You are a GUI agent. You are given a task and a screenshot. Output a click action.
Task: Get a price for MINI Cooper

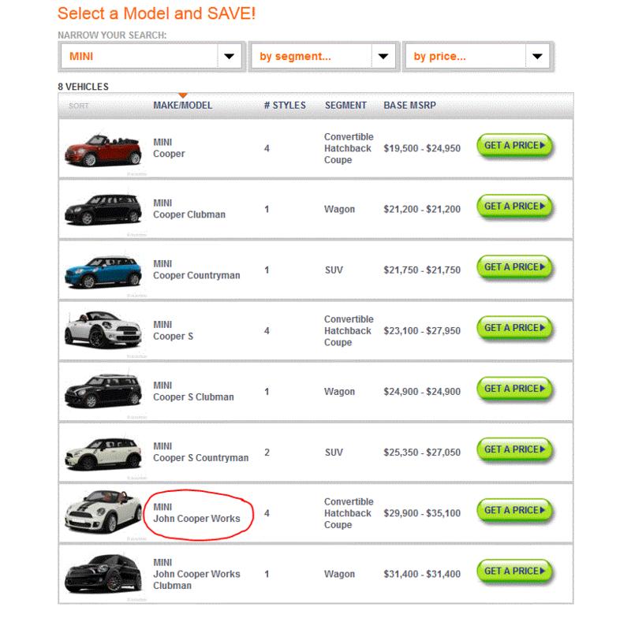(x=514, y=146)
